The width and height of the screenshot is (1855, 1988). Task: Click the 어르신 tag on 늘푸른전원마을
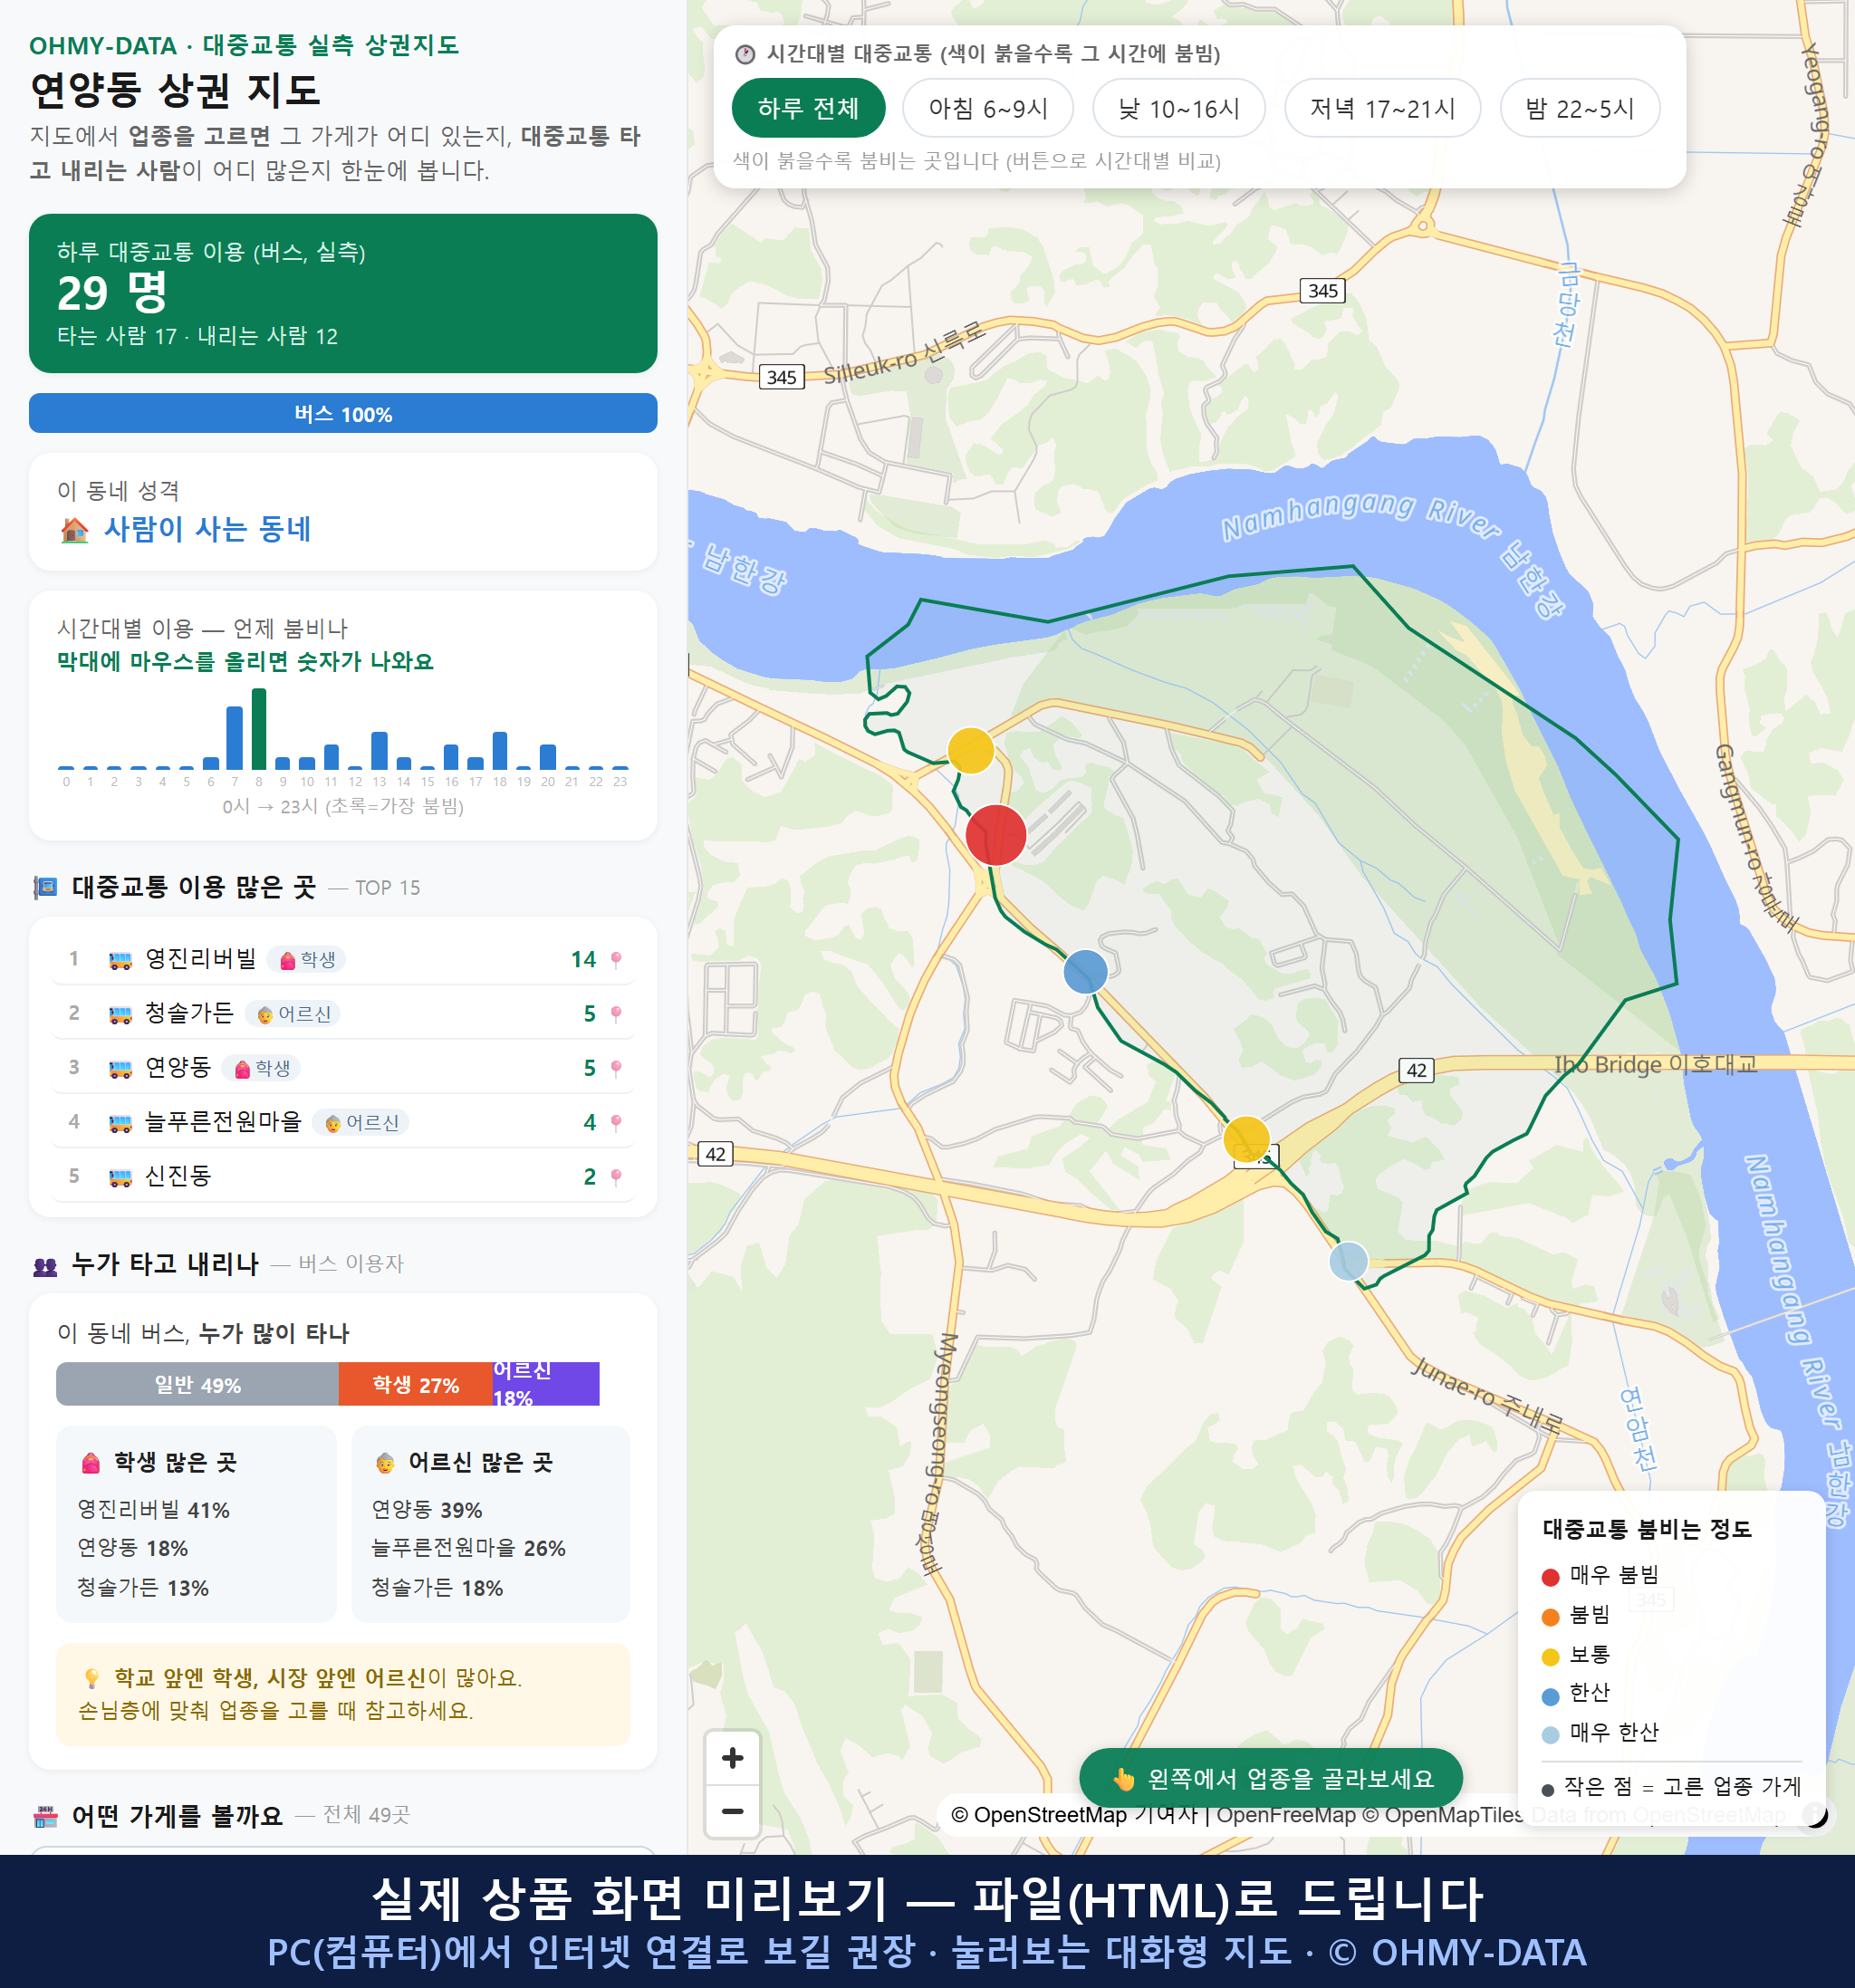pos(361,1122)
